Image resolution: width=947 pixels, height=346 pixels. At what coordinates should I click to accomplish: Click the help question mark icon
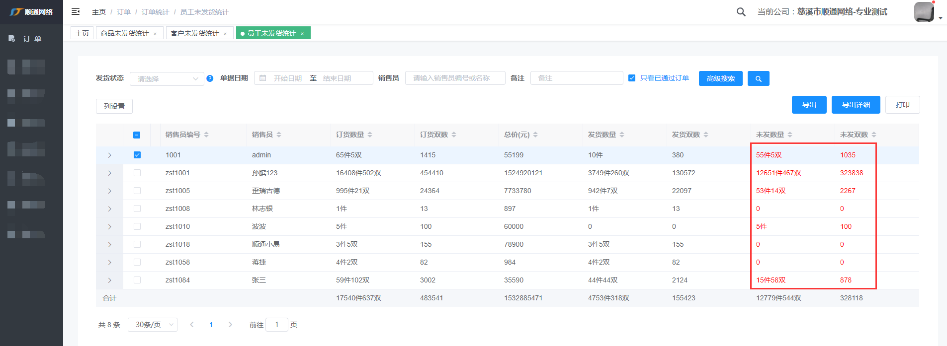click(x=210, y=78)
